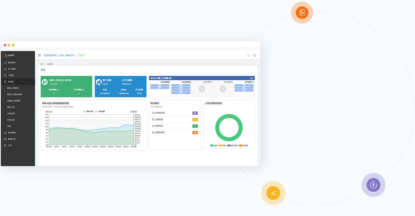Viewport: 415px width, 216px height.
Task: Click info icon beside 参保人(在保/总人数)
Action: tap(70, 80)
